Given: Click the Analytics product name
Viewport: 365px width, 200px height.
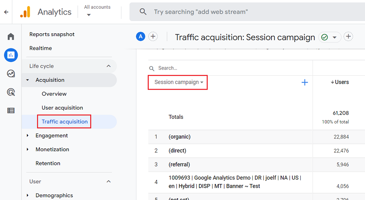Looking at the screenshot, I should (x=54, y=12).
